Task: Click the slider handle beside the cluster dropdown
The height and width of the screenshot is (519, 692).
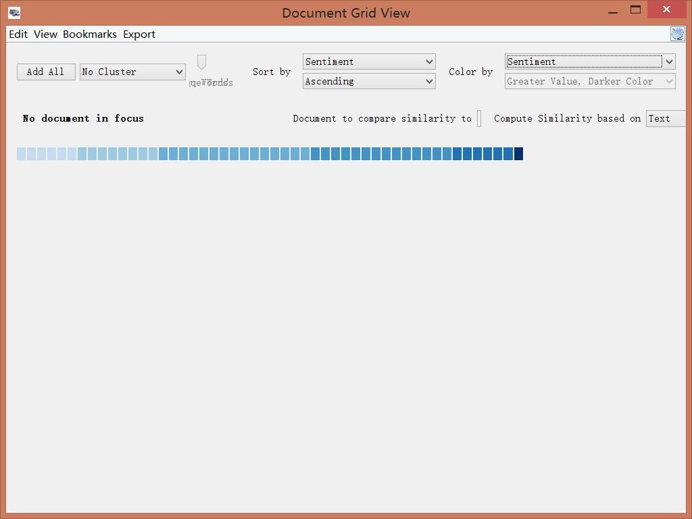Action: click(201, 62)
